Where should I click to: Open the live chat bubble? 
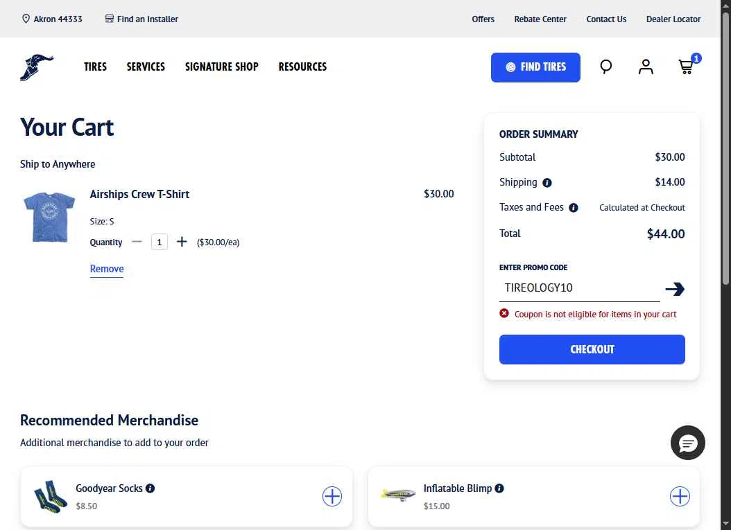(x=687, y=443)
